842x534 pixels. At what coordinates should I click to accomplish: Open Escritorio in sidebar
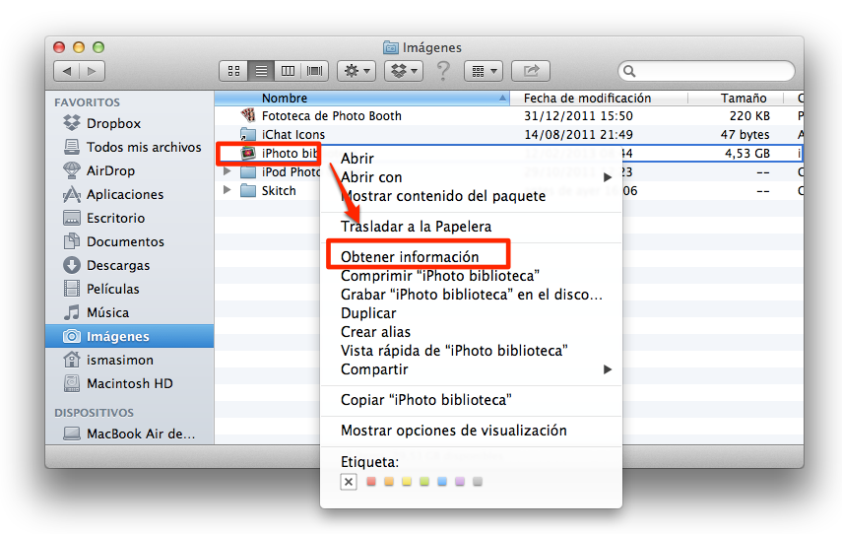(x=115, y=218)
